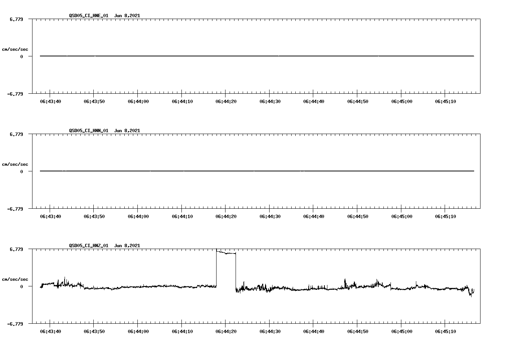The image size is (507, 345).
Task: Select the HNZ plot's 6.779 upper axis value
Action: coord(16,249)
